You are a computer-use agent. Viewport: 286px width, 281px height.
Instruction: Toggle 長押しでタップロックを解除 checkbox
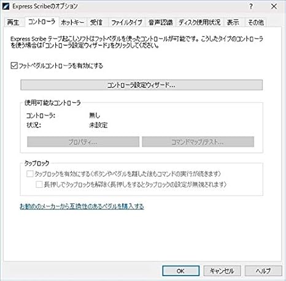[x=39, y=184]
